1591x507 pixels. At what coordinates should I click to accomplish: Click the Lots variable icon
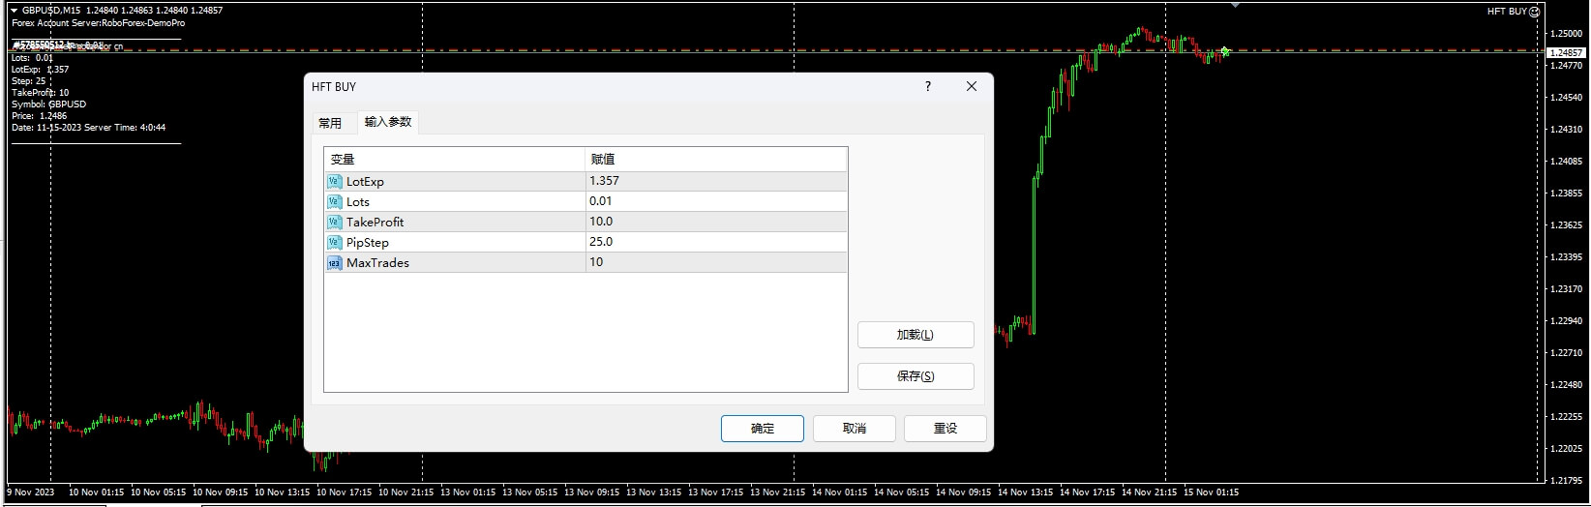click(x=335, y=201)
